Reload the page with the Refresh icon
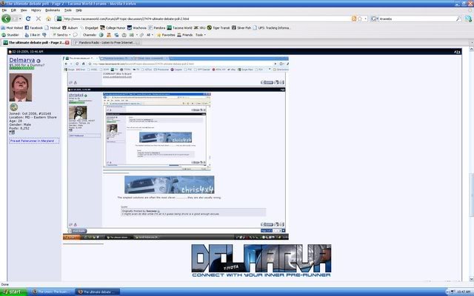This screenshot has width=474, height=296. [x=28, y=18]
